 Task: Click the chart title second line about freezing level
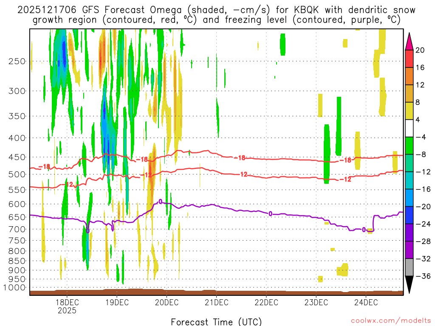[x=216, y=20]
